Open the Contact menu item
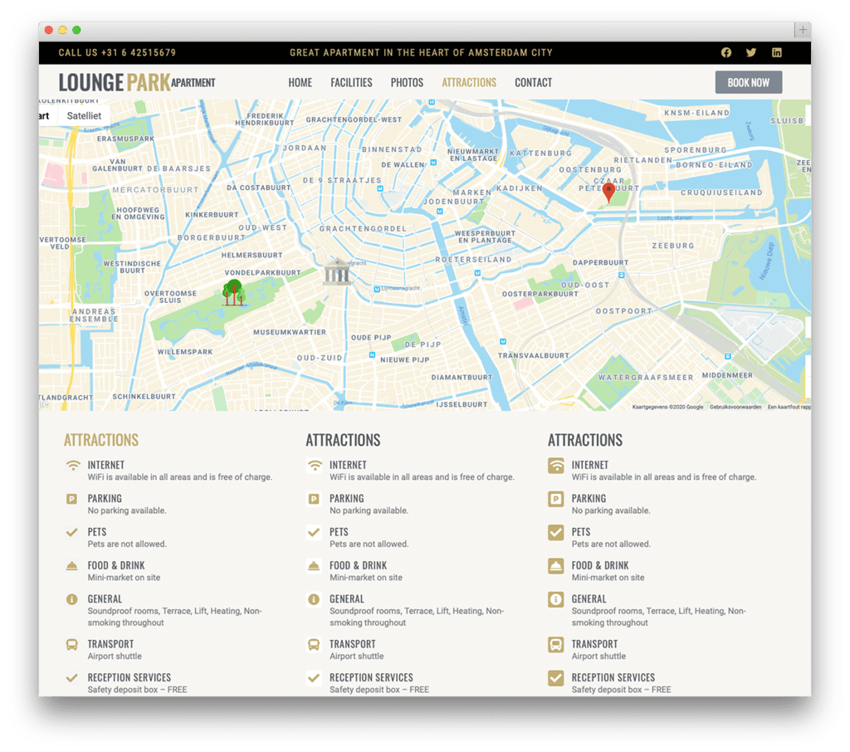The image size is (850, 752). tap(534, 82)
